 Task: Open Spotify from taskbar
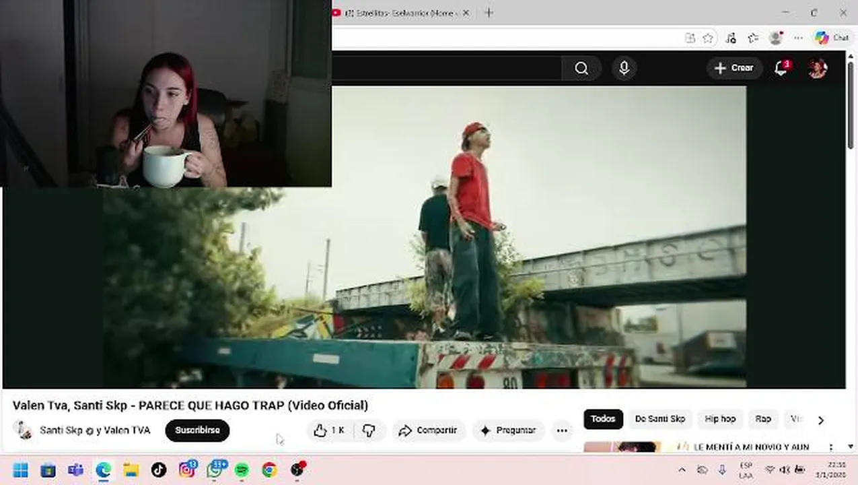tap(242, 470)
